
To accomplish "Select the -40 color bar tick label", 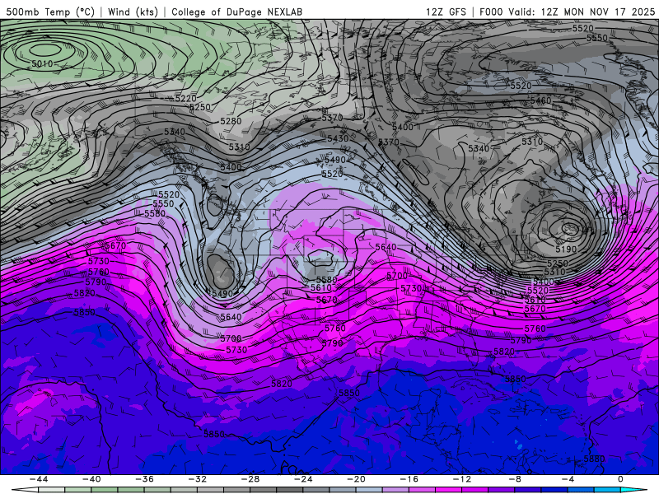I will pyautogui.click(x=91, y=479).
